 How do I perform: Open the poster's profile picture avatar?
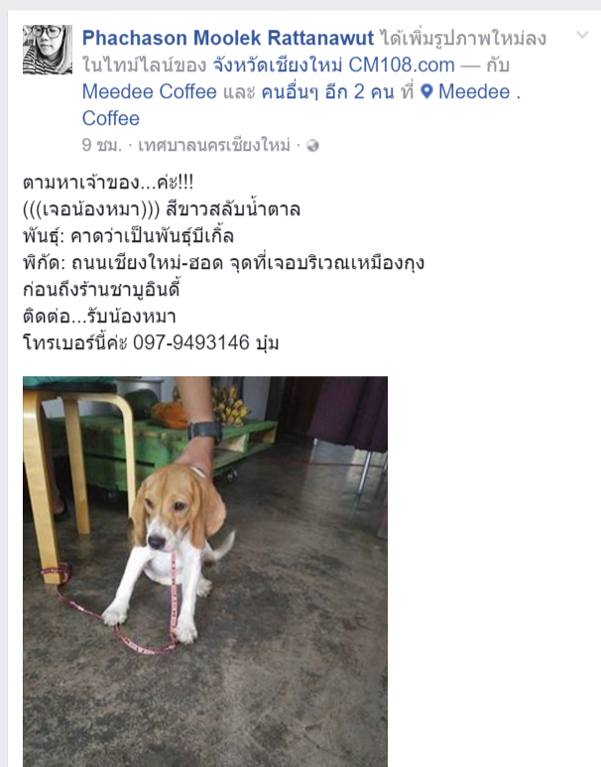pyautogui.click(x=48, y=50)
